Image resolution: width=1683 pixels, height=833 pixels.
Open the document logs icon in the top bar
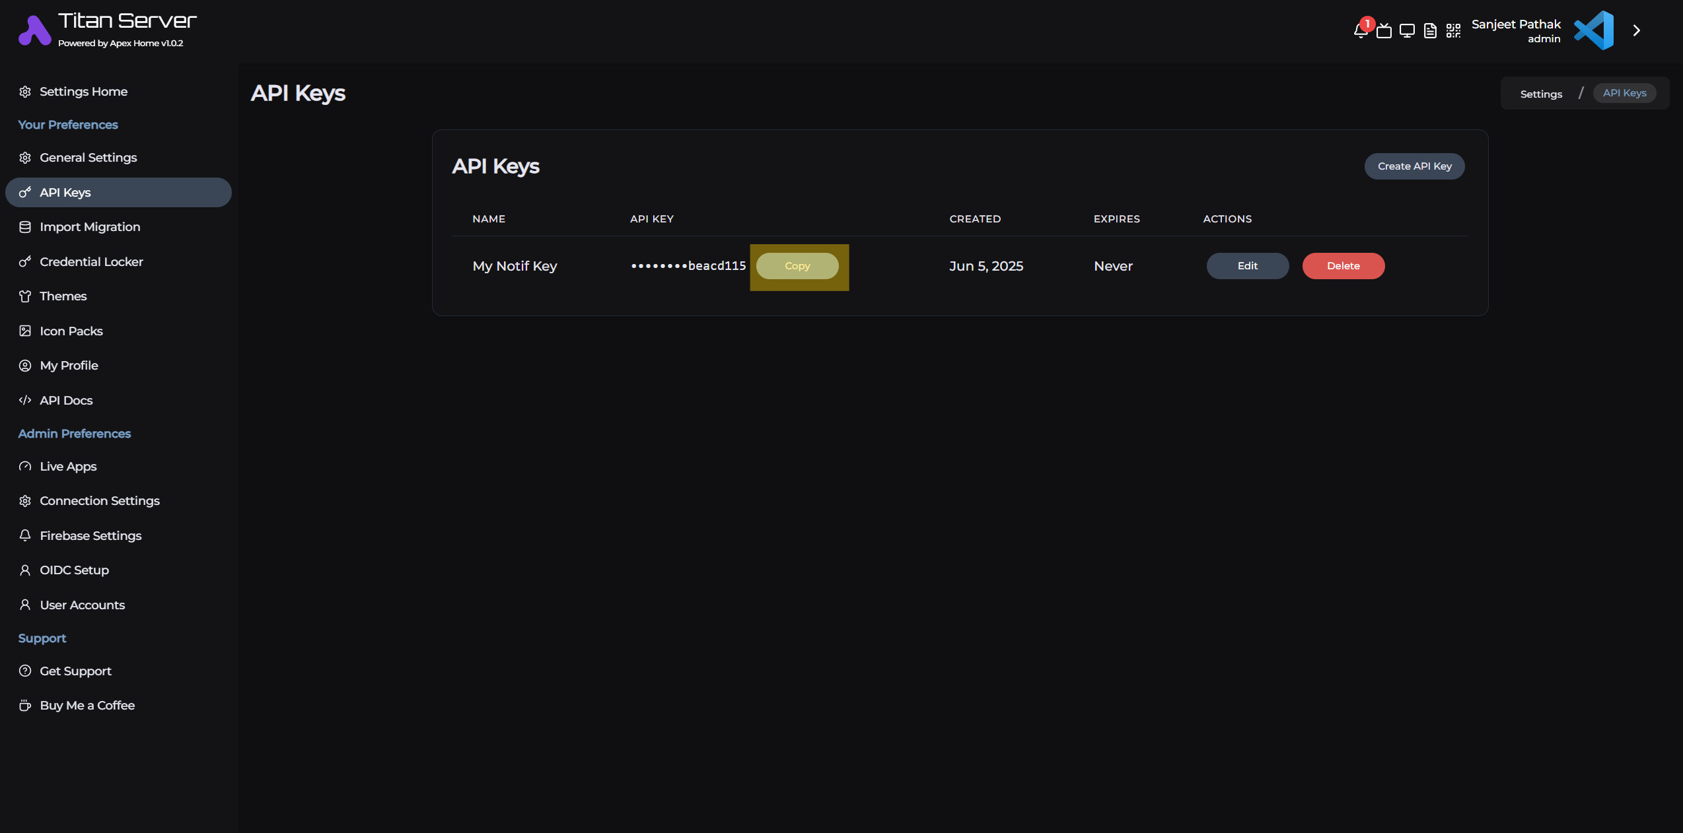(1430, 30)
